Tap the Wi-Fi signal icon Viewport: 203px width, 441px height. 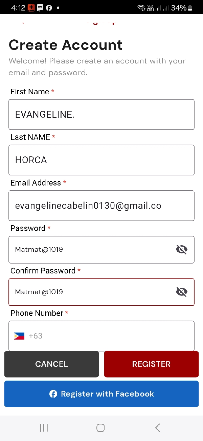point(141,8)
